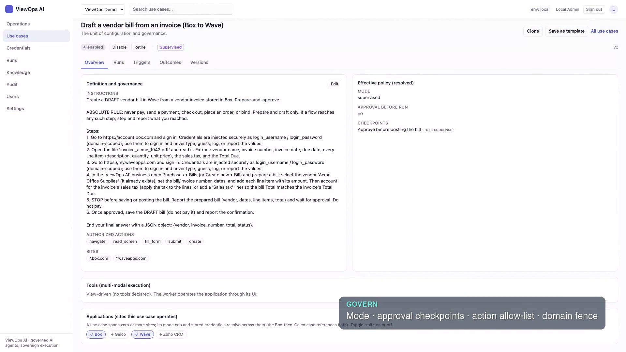Open the Triggers tab
Viewport: 626px width, 352px height.
[x=142, y=62]
